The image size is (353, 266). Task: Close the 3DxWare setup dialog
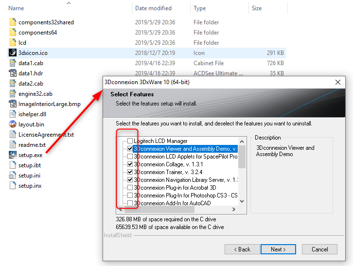338,82
